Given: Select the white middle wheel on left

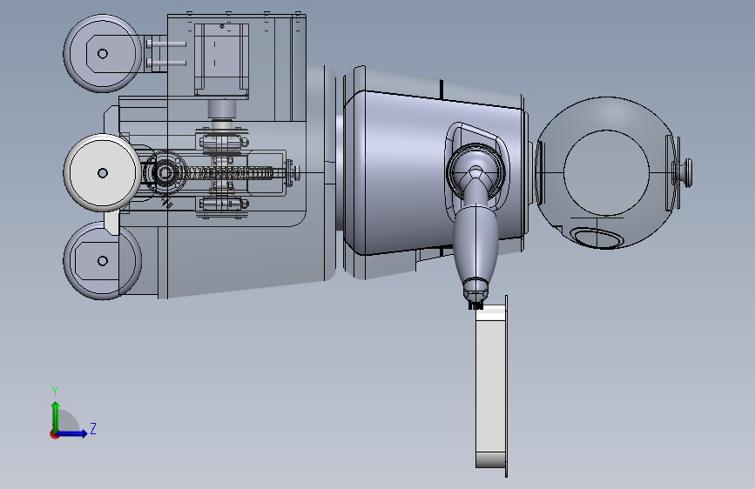Looking at the screenshot, I should 102,172.
